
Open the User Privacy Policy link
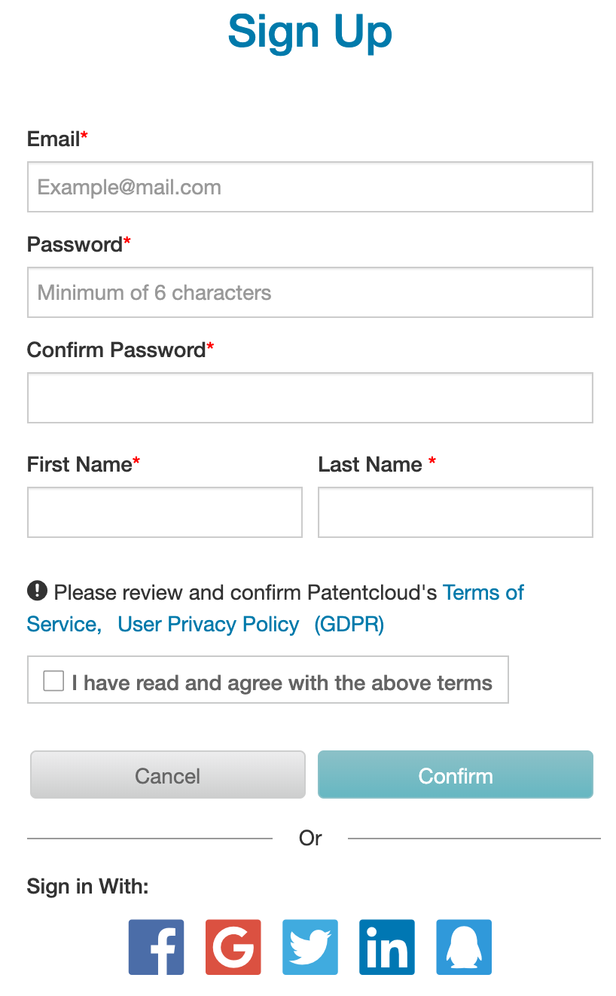209,625
